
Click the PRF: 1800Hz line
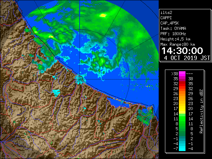(173, 34)
